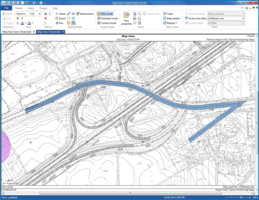Activate the Select tool
The width and height of the screenshot is (259, 200).
point(60,14)
